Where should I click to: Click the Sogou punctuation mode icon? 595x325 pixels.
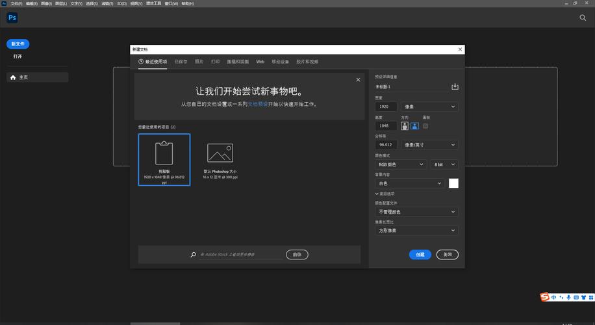pos(561,297)
